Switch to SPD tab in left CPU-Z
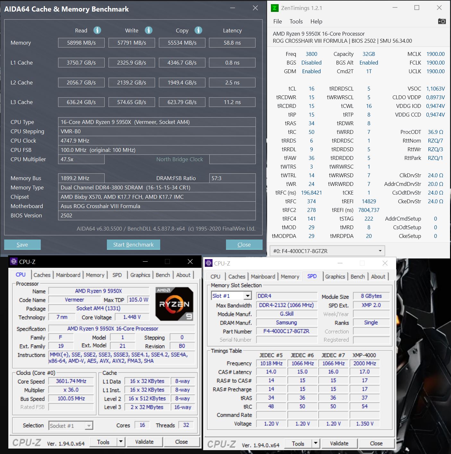The height and width of the screenshot is (454, 451). click(117, 275)
